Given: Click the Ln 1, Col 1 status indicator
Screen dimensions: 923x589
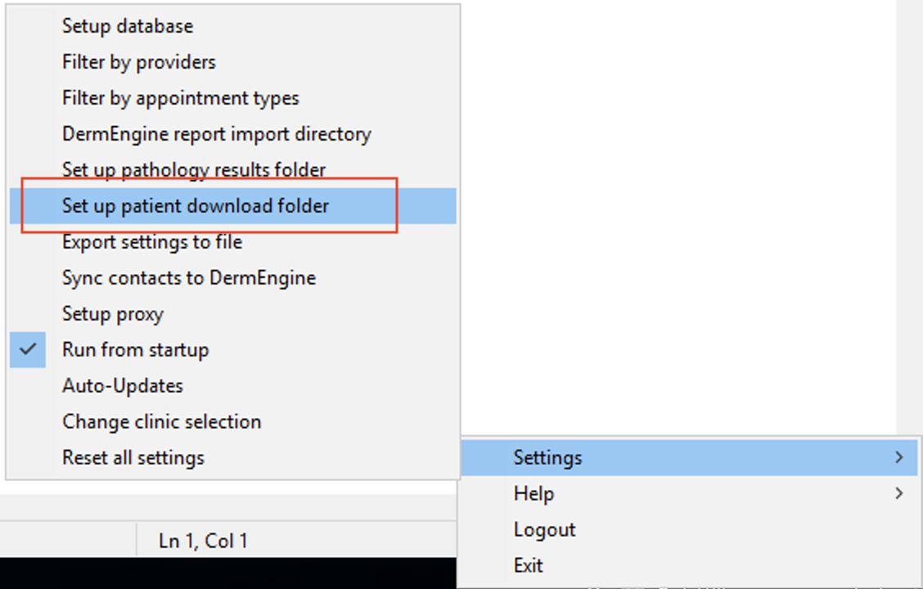Looking at the screenshot, I should 203,541.
